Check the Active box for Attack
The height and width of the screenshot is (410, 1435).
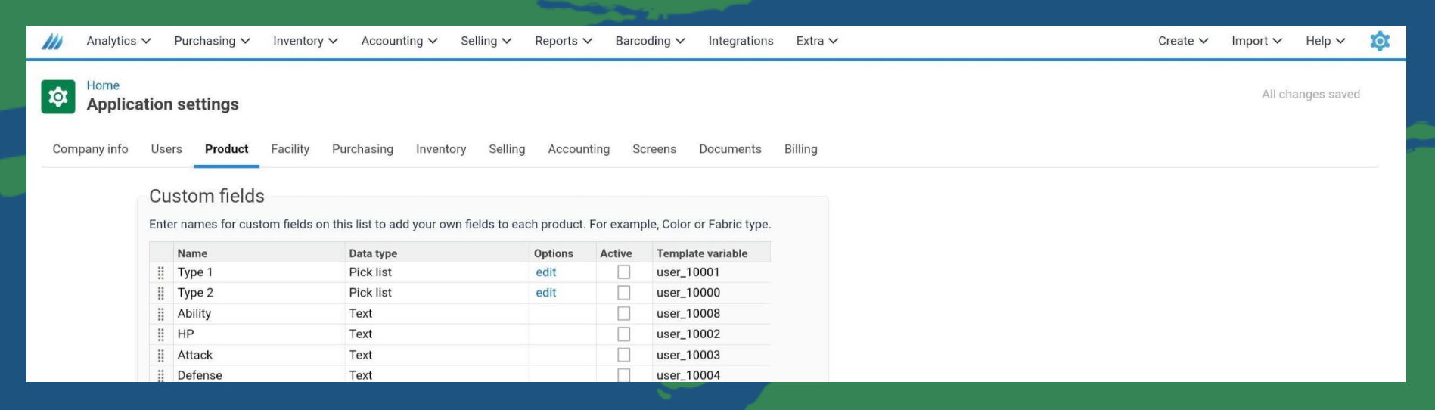tap(624, 355)
